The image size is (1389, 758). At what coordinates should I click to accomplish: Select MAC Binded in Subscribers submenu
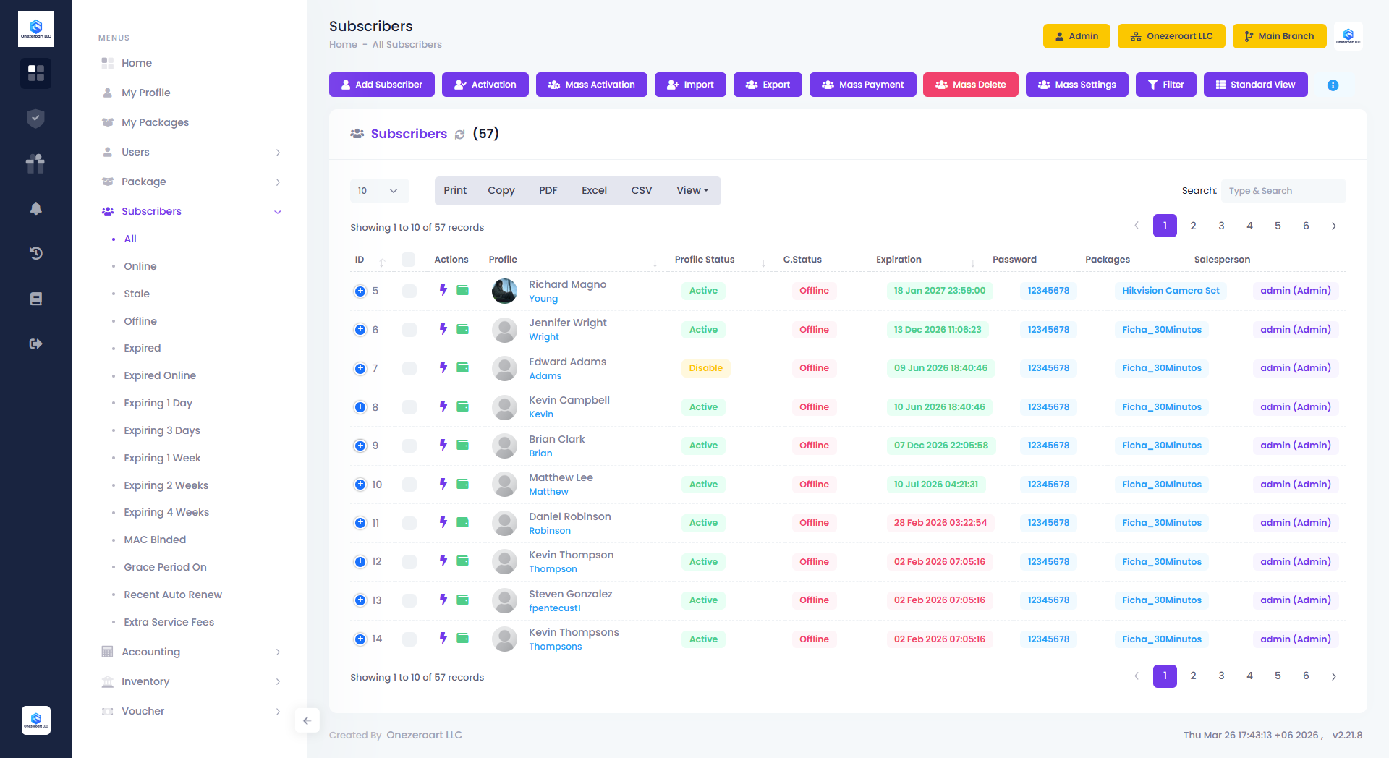155,540
